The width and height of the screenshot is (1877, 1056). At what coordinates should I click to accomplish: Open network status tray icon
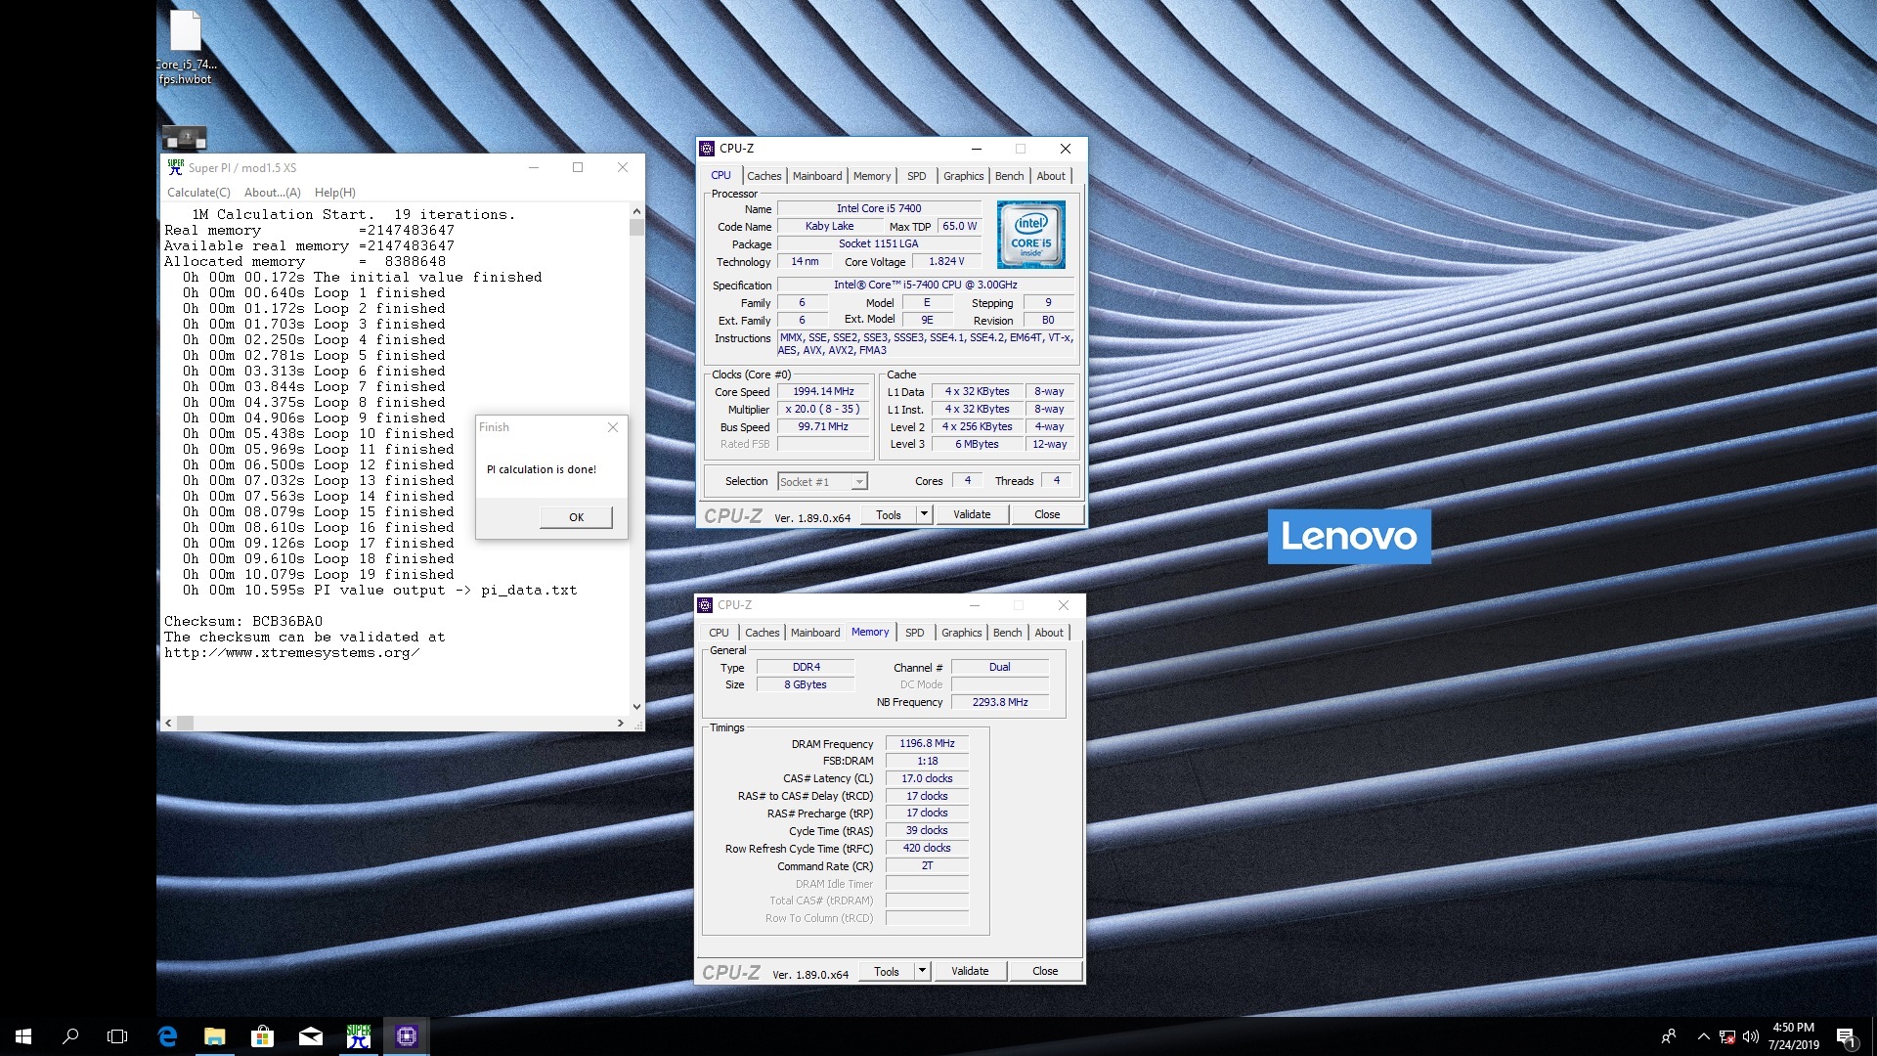tap(1727, 1036)
